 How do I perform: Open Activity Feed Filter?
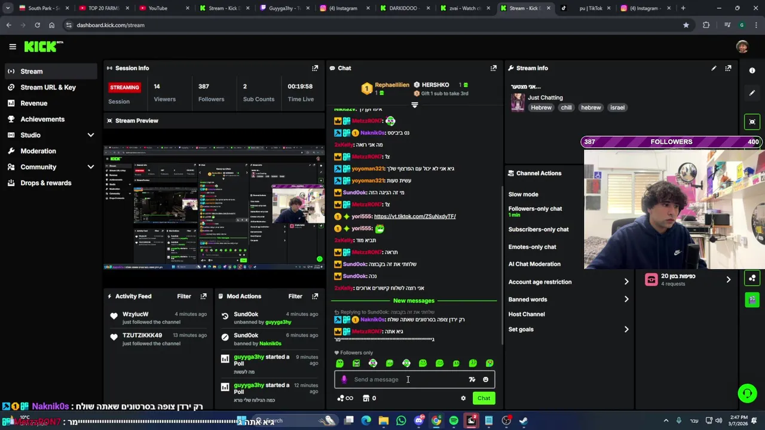(x=184, y=296)
